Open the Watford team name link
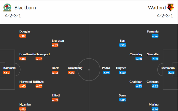The width and height of the screenshot is (178, 111). click(157, 8)
